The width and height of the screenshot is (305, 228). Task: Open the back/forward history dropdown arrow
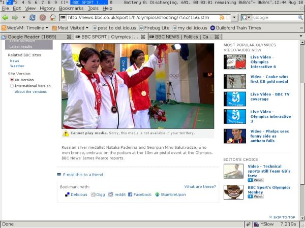coord(24,17)
